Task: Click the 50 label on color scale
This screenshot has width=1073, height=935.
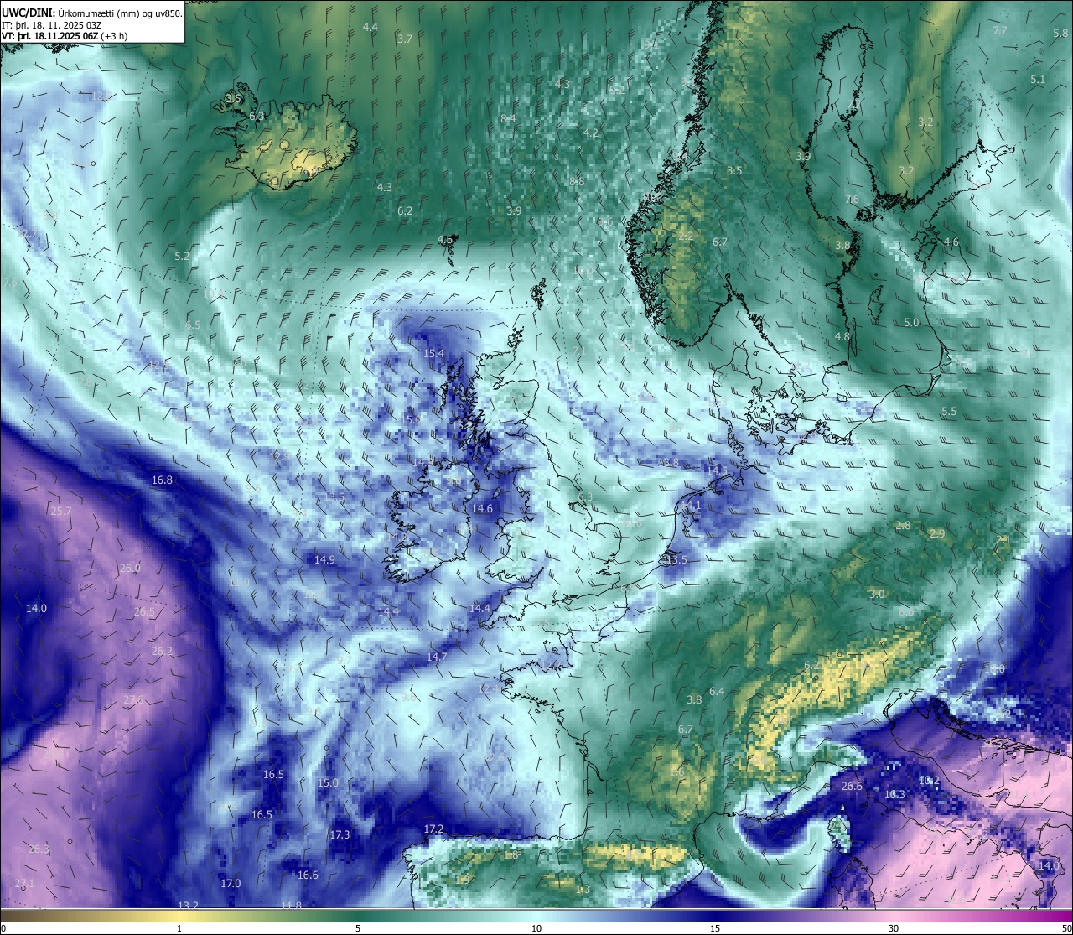Action: (x=1065, y=928)
